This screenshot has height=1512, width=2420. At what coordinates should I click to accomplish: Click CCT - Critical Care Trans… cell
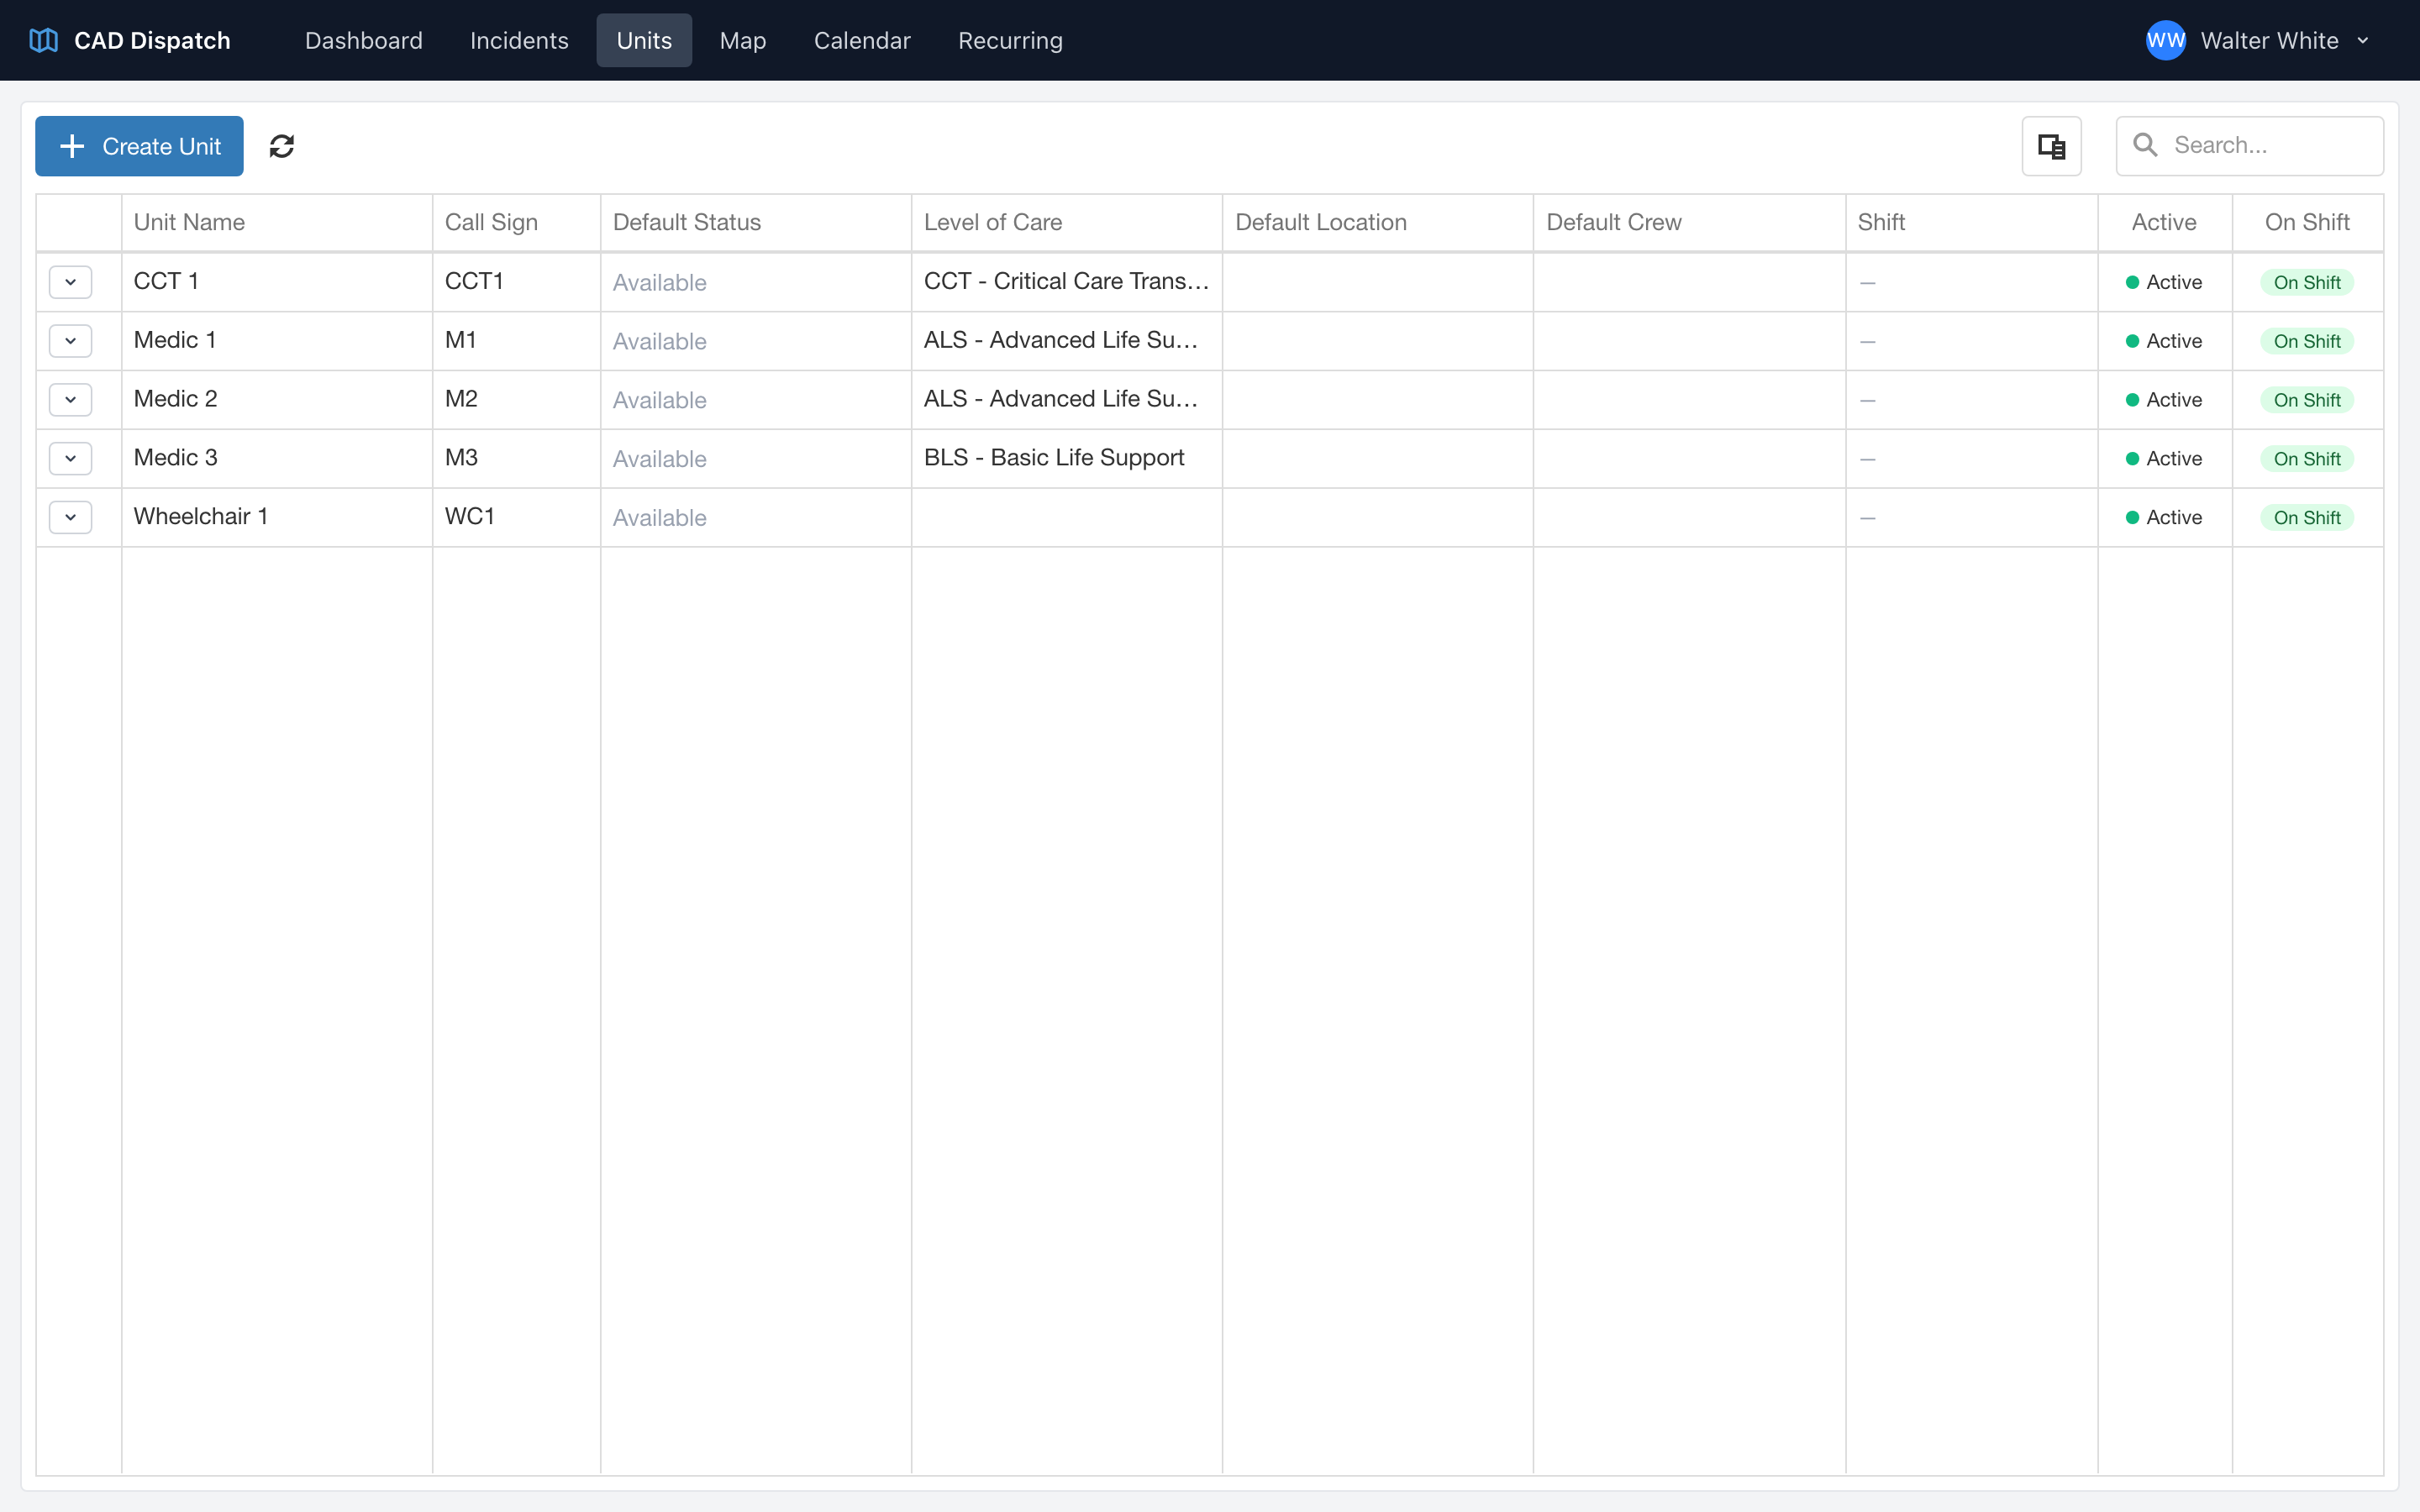click(1067, 282)
